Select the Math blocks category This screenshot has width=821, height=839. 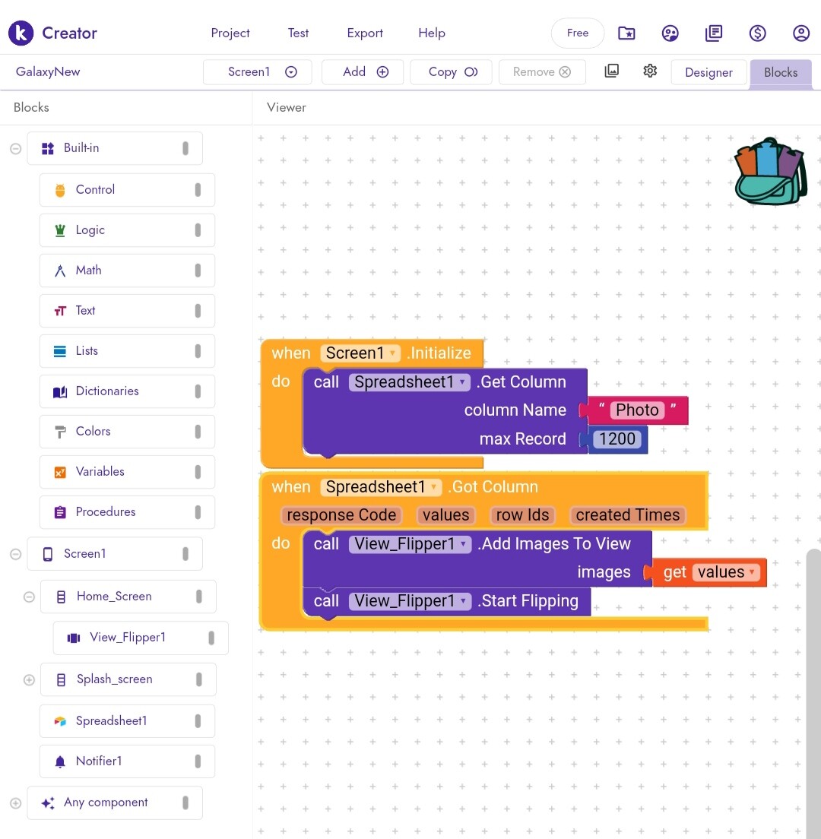click(128, 271)
